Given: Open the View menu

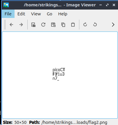Looking at the screenshot, I should pyautogui.click(x=36, y=14).
